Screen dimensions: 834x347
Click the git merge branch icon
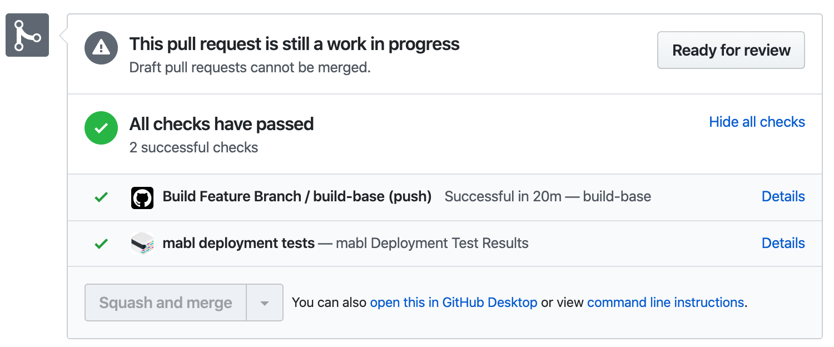(x=27, y=35)
